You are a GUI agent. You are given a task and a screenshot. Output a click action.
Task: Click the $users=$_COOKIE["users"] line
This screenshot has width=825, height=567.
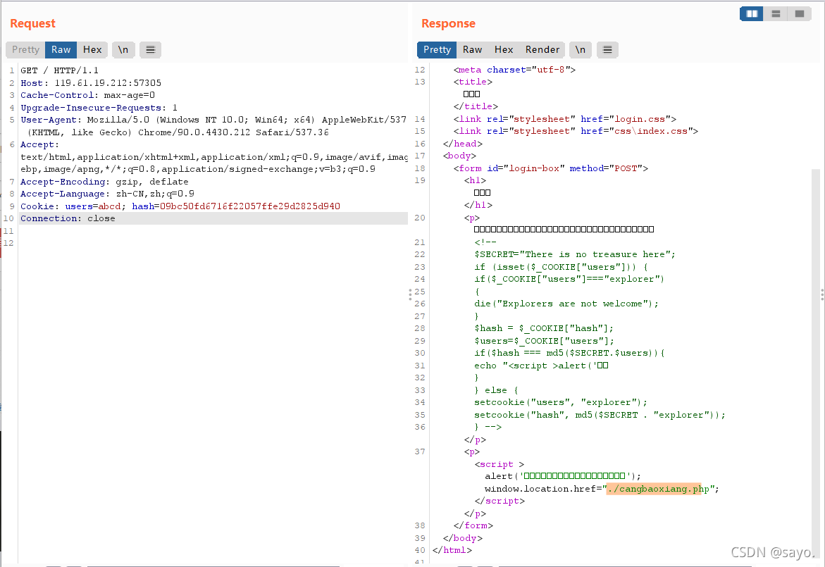(544, 341)
